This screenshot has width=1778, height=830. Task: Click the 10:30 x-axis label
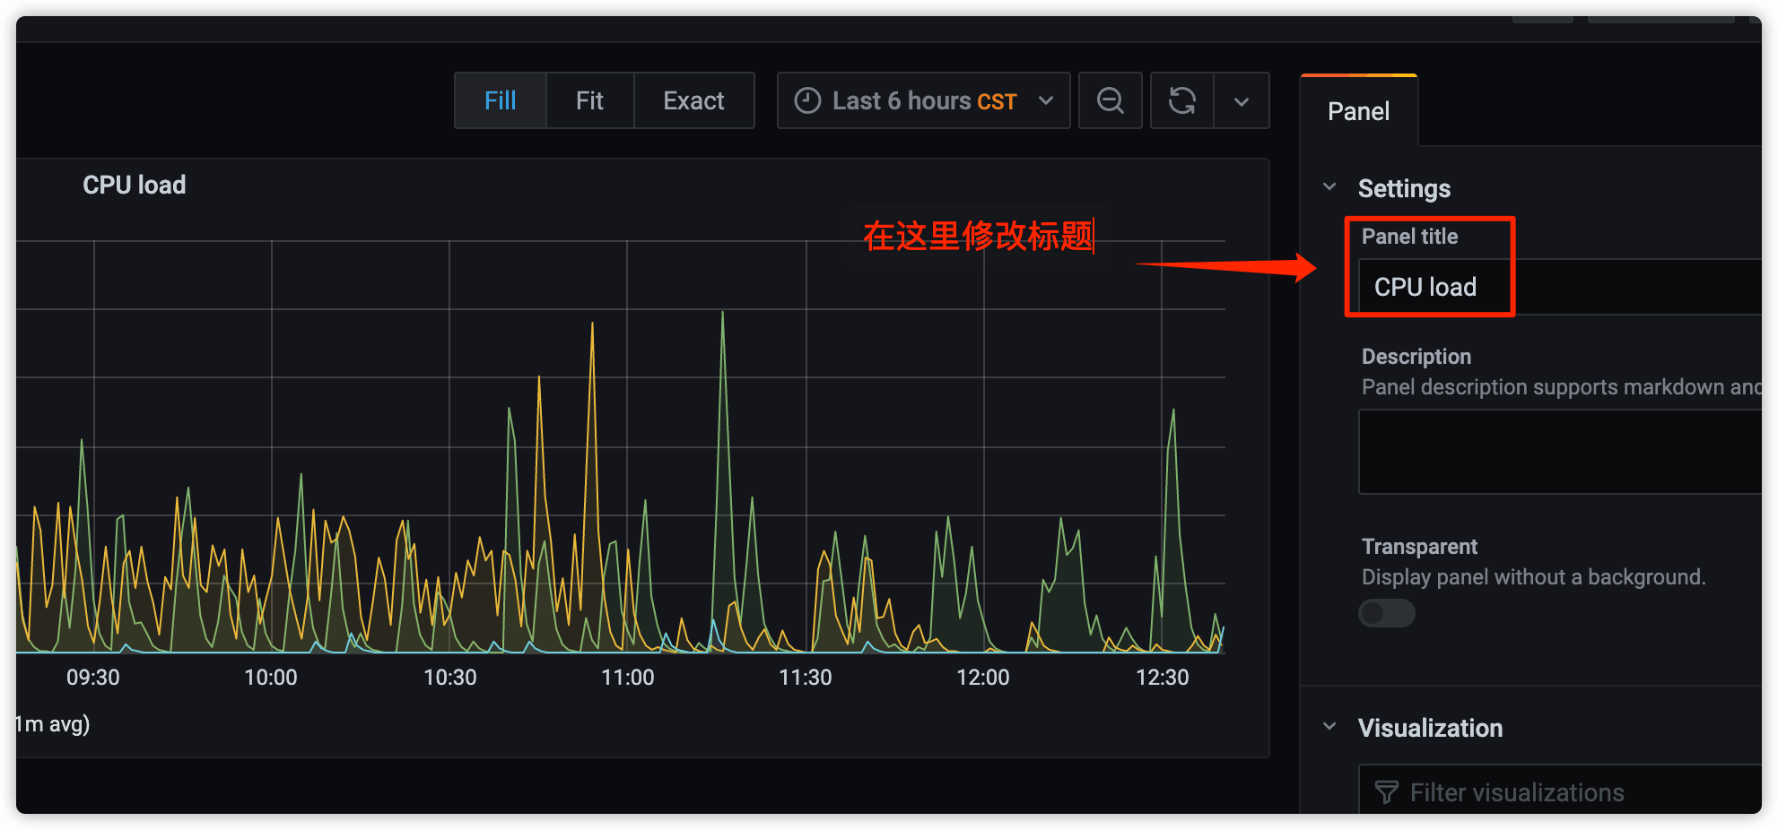coord(449,678)
